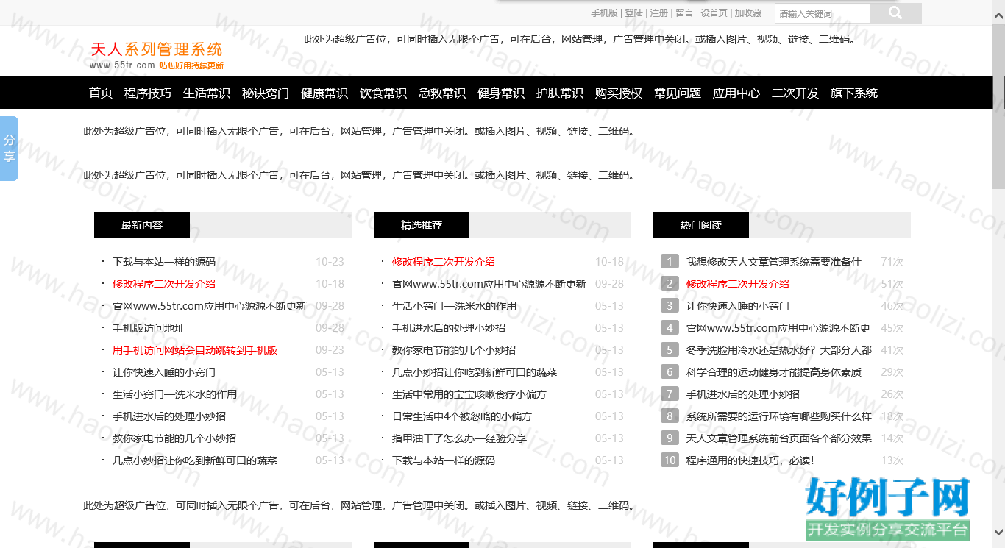
Task: Select 健康常识 in the navigation bar
Action: 324,93
